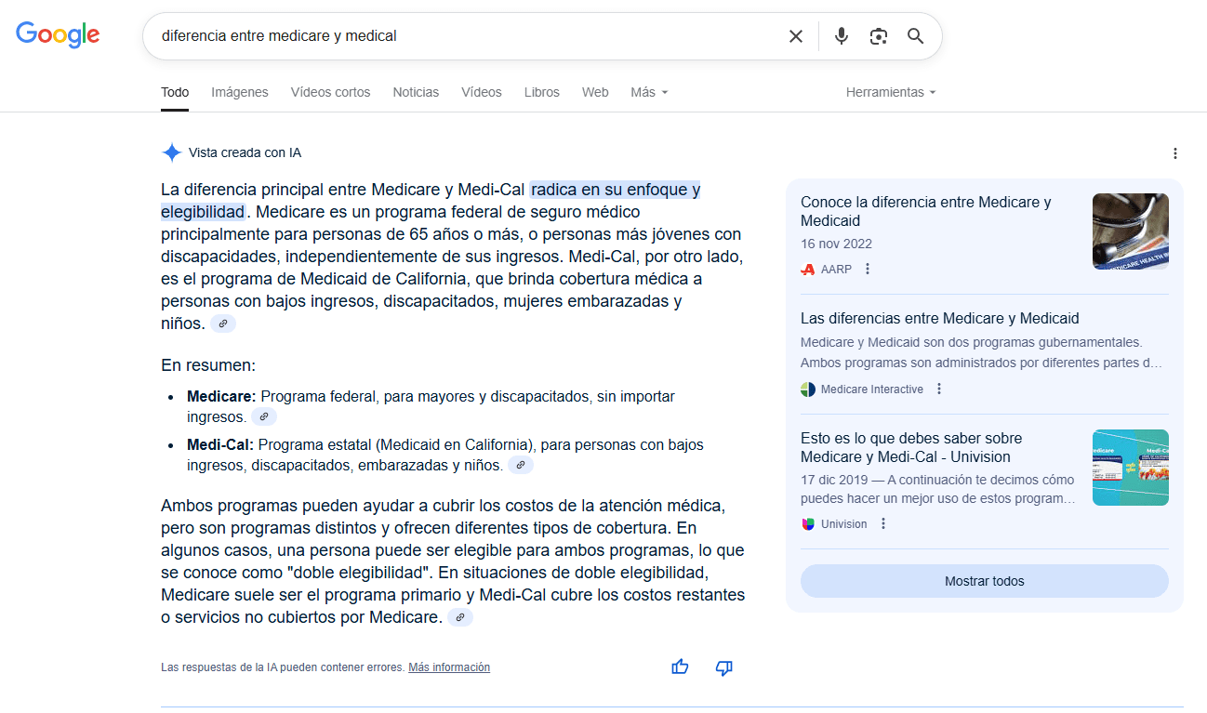The image size is (1207, 713).
Task: Open AI overview three-dot options menu
Action: tap(1175, 153)
